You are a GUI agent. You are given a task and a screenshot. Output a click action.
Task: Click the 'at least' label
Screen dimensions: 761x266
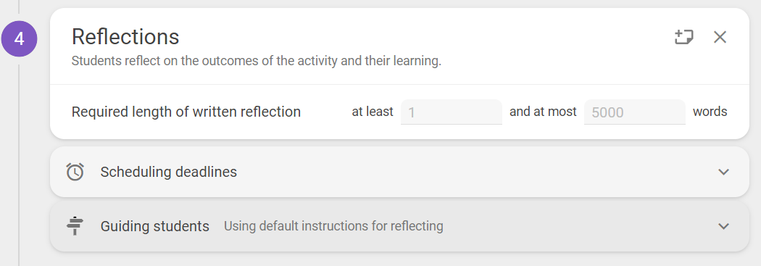click(x=373, y=112)
